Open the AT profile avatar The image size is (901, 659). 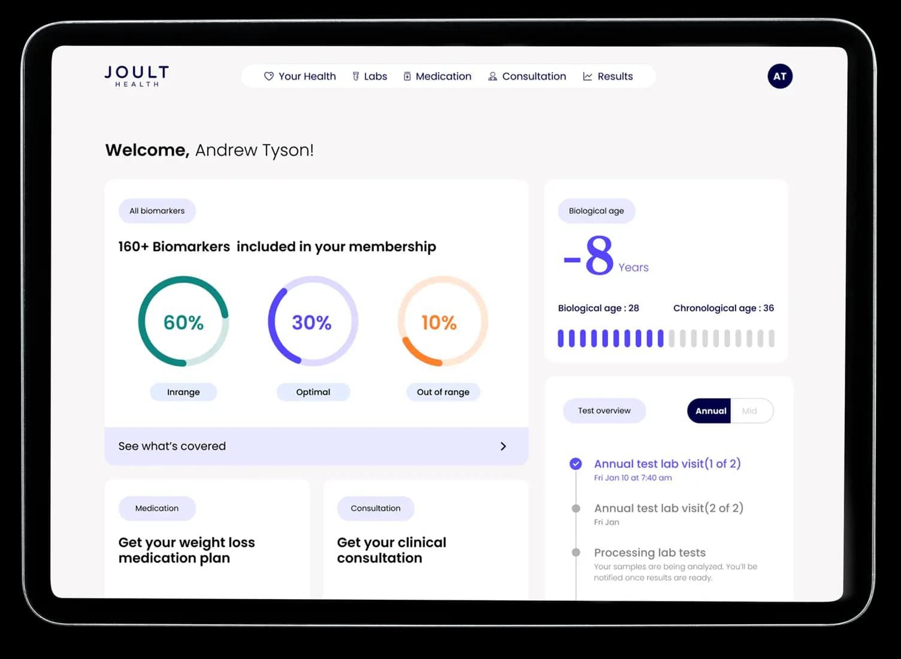click(779, 76)
